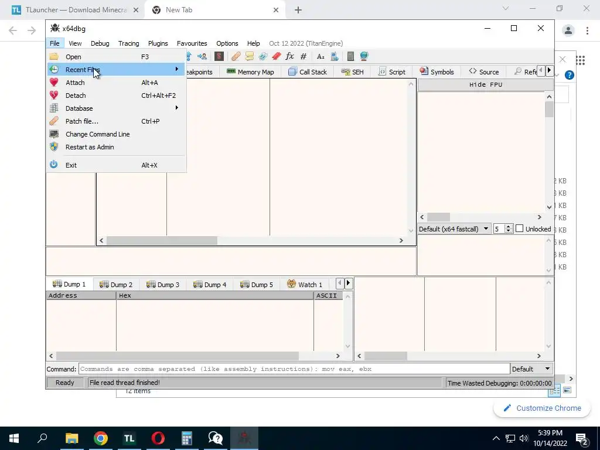
Task: Click the Patches band-aid toolbar icon
Action: [x=236, y=57]
